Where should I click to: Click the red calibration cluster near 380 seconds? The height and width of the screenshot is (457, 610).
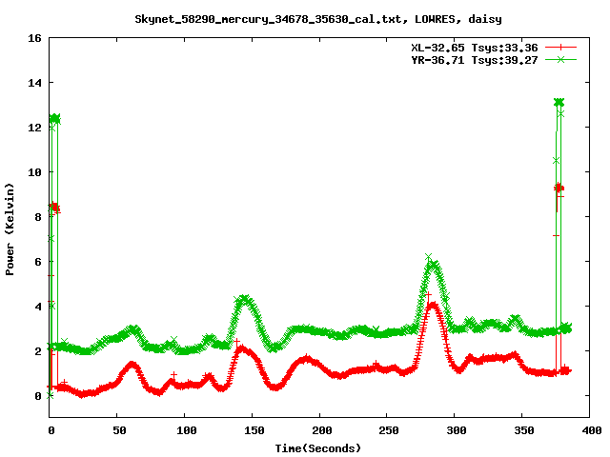(559, 189)
